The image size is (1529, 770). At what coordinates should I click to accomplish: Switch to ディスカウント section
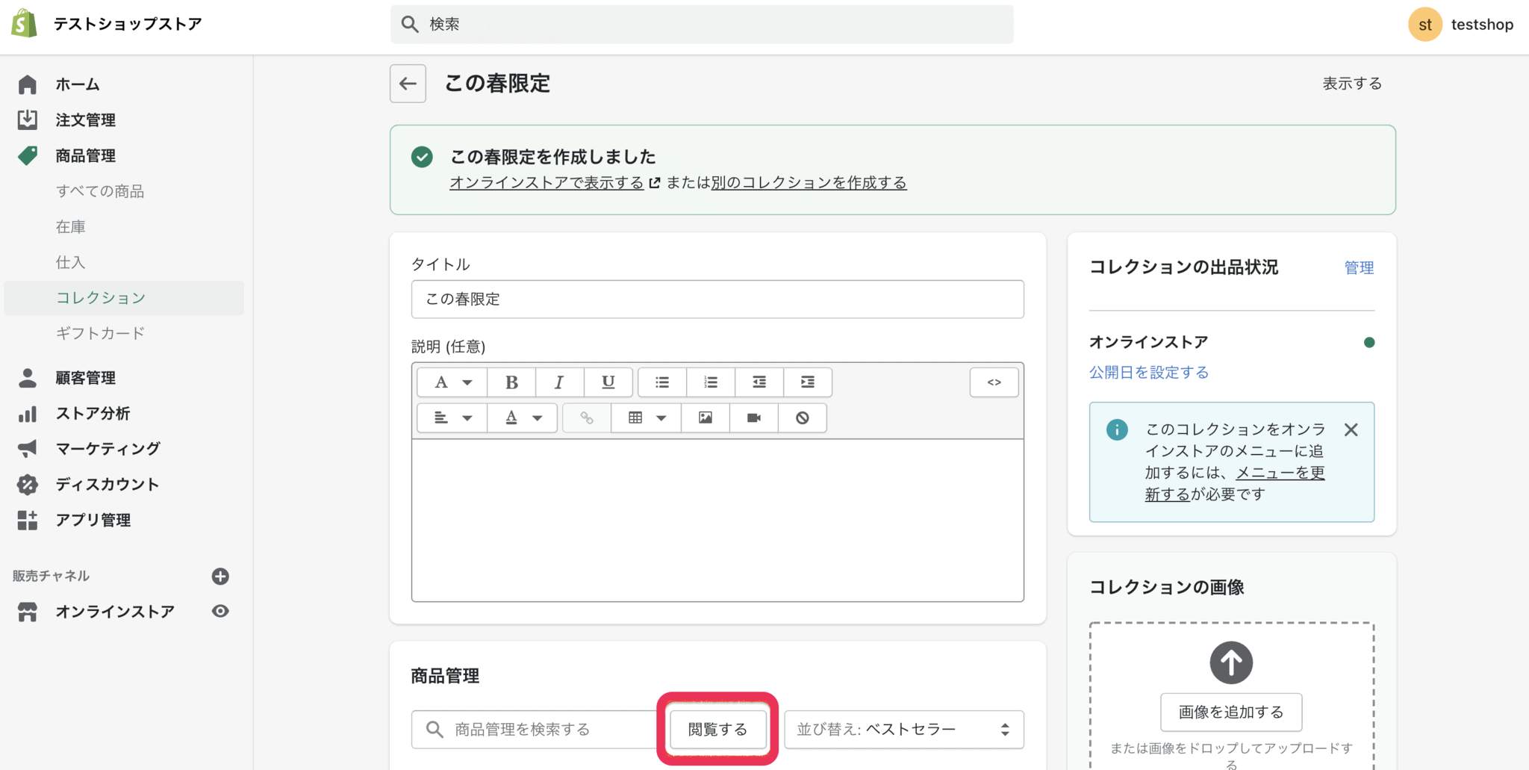click(107, 484)
